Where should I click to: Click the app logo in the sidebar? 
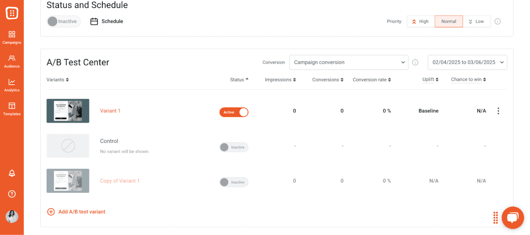tap(12, 13)
